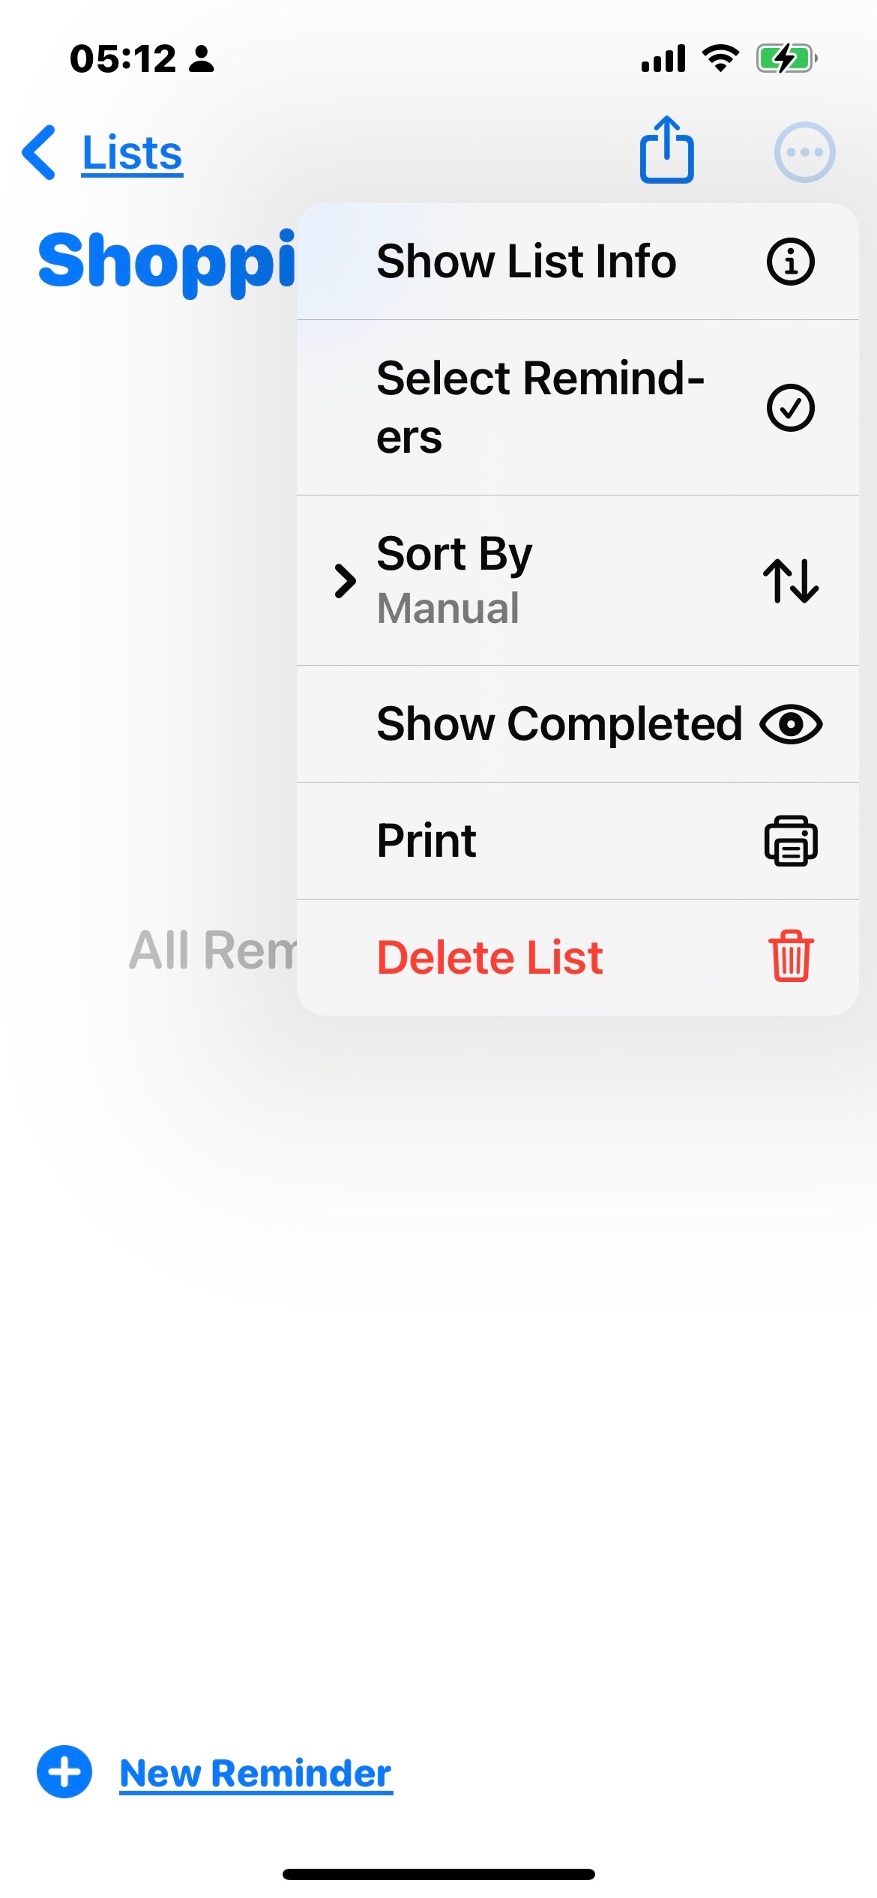Tap the Shopping list title
Image resolution: width=877 pixels, height=1898 pixels.
tap(169, 262)
